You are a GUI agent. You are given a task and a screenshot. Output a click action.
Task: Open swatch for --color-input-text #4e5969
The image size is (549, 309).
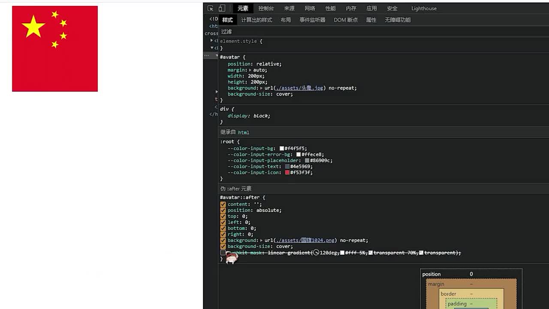tap(287, 167)
